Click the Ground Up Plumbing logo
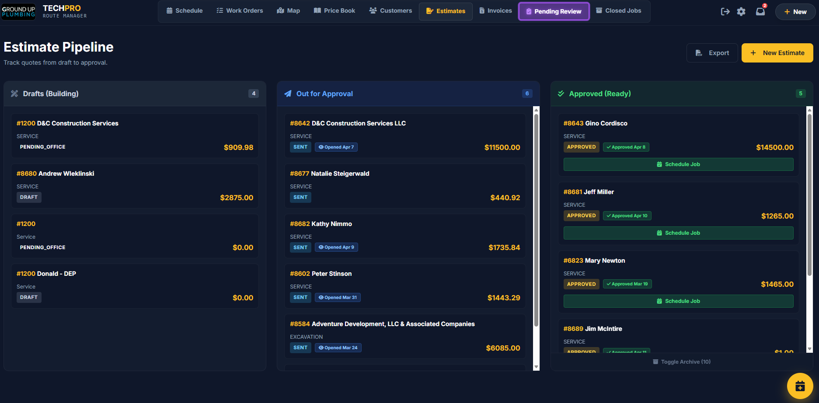 [x=18, y=12]
